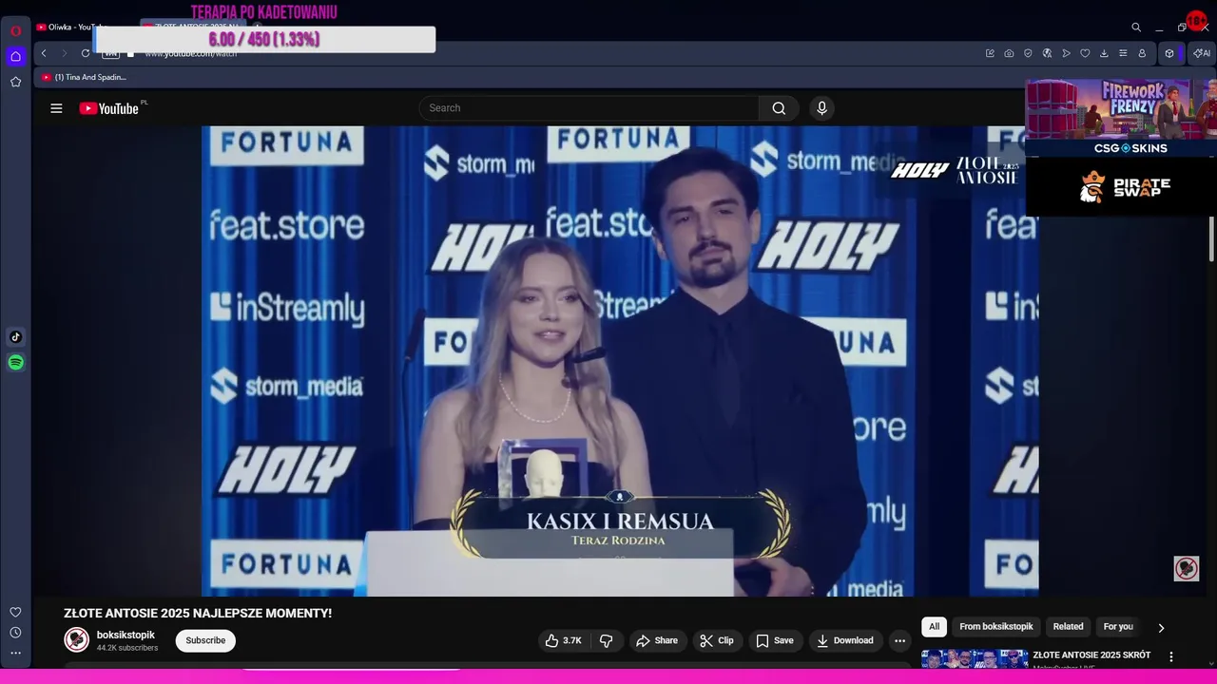
Task: Open ZŁOTE ANTOSIE 2025 SKRÓT thumbnail
Action: click(975, 658)
